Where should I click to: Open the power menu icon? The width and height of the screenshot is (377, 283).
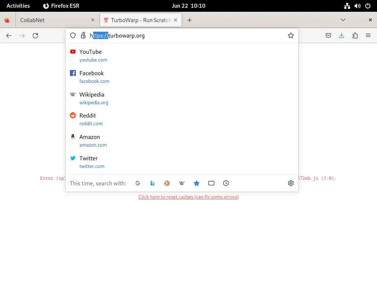pos(368,6)
